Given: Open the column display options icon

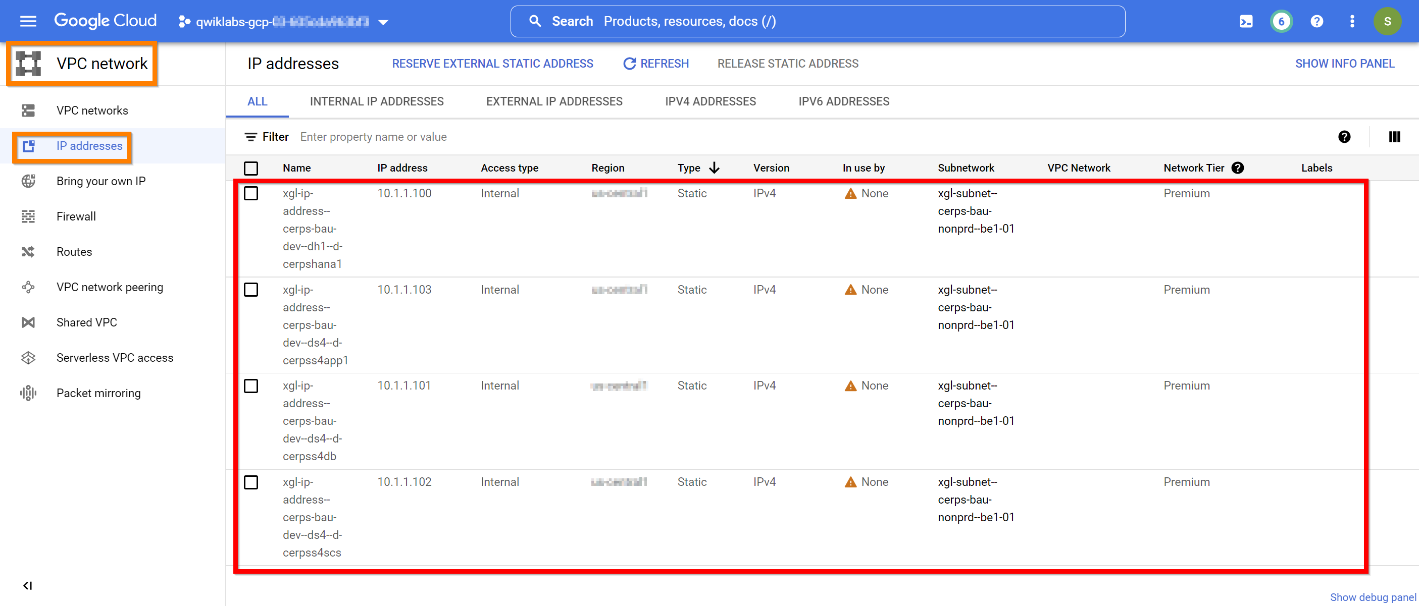Looking at the screenshot, I should click(x=1394, y=137).
